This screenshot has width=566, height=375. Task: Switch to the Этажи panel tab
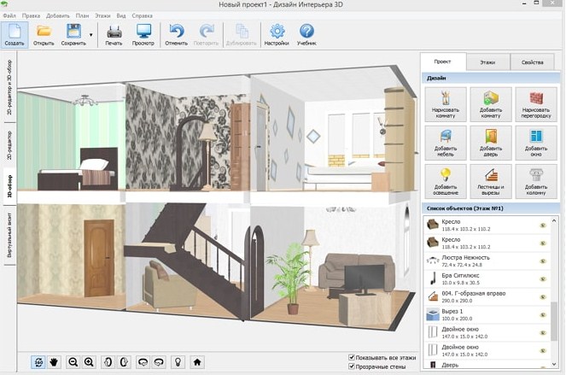pos(487,62)
